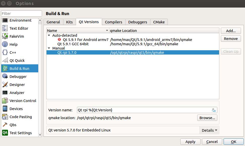Select the Qt rpi 5.7.0 row
The height and width of the screenshot is (146, 245).
[133, 53]
